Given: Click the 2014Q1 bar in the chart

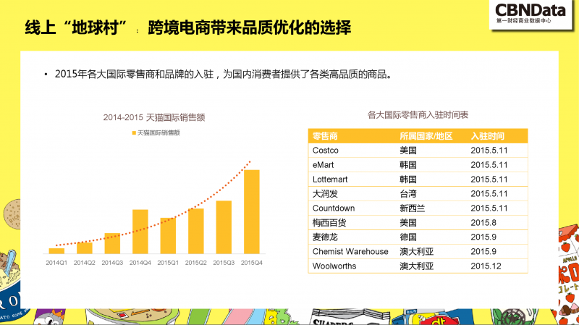Looking at the screenshot, I should [x=56, y=250].
